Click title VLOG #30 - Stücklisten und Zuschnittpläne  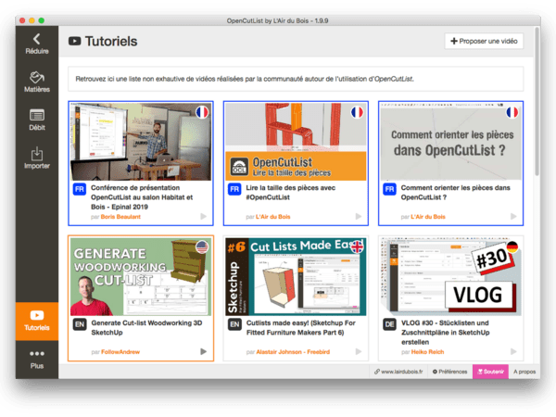pos(446,333)
